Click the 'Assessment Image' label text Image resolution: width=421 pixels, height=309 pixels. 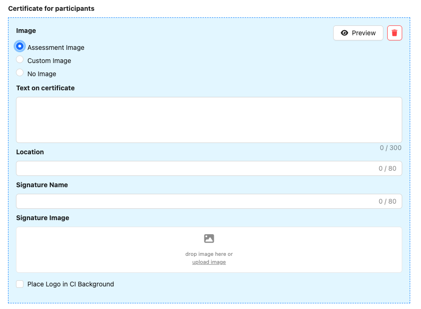pos(56,48)
